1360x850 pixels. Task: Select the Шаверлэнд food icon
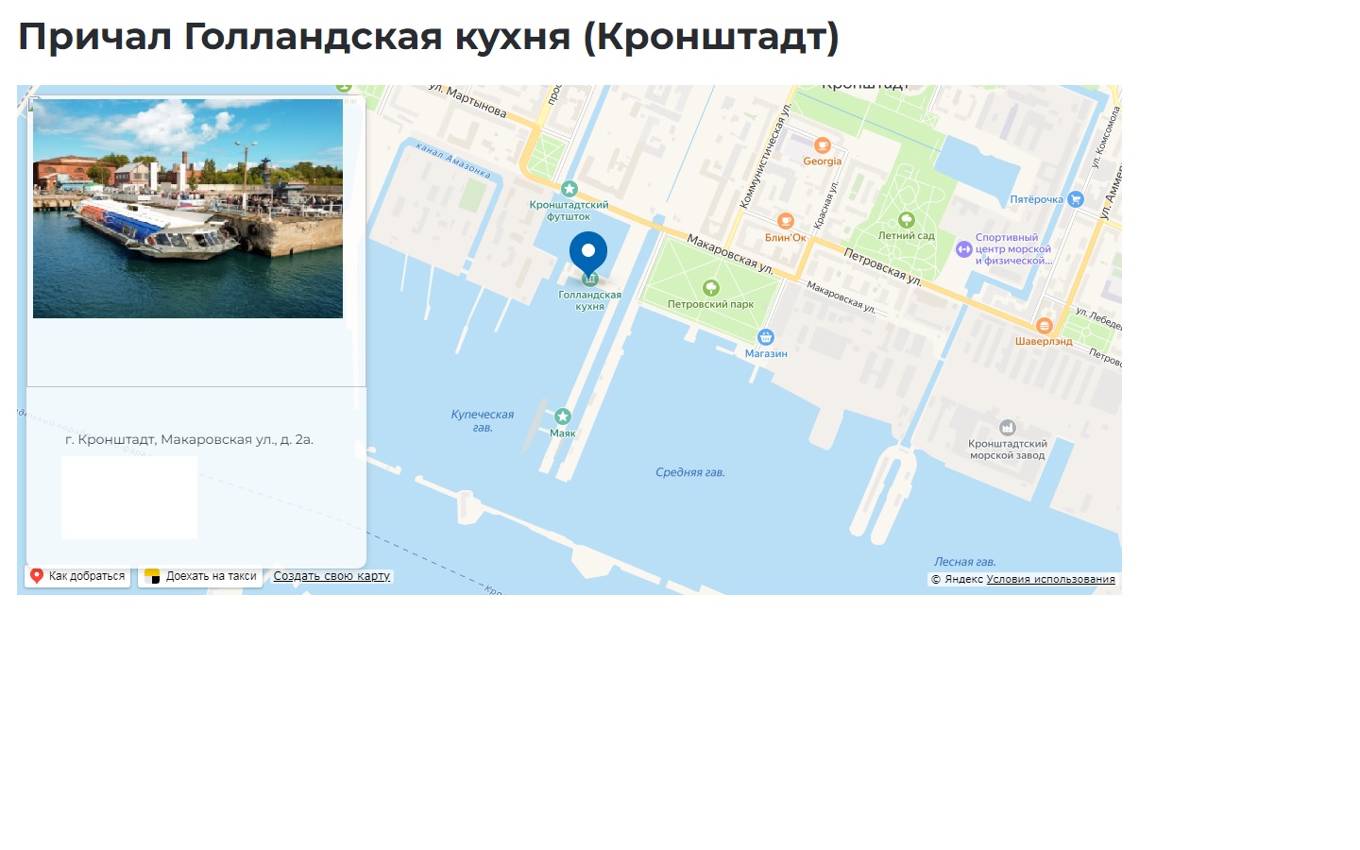pos(1044,326)
